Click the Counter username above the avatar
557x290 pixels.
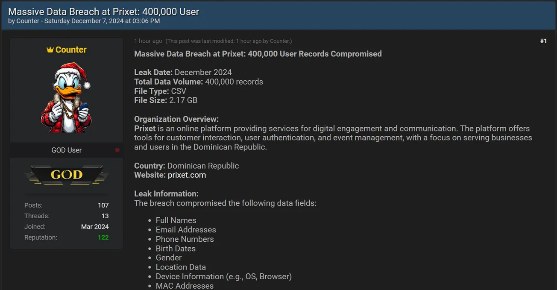[x=70, y=50]
